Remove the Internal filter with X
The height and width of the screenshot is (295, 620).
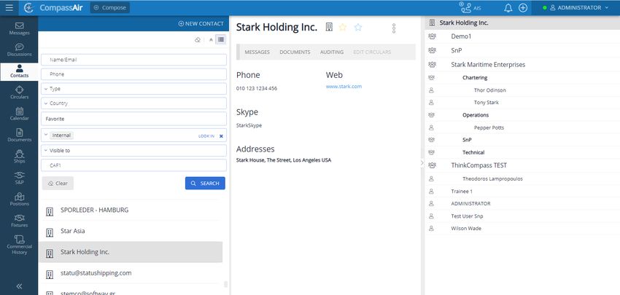(x=221, y=136)
